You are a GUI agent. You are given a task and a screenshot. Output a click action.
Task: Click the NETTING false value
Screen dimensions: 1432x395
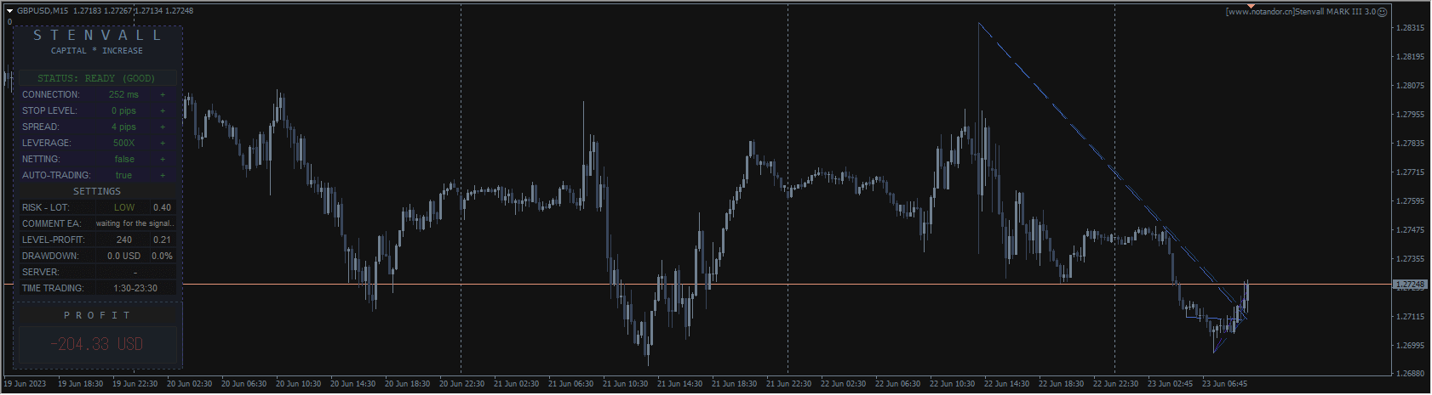124,160
